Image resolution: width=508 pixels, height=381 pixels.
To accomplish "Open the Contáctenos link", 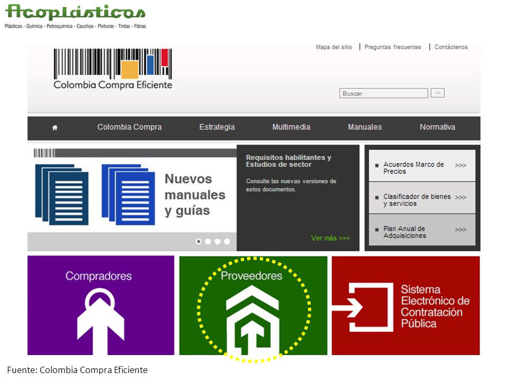I will tap(451, 47).
